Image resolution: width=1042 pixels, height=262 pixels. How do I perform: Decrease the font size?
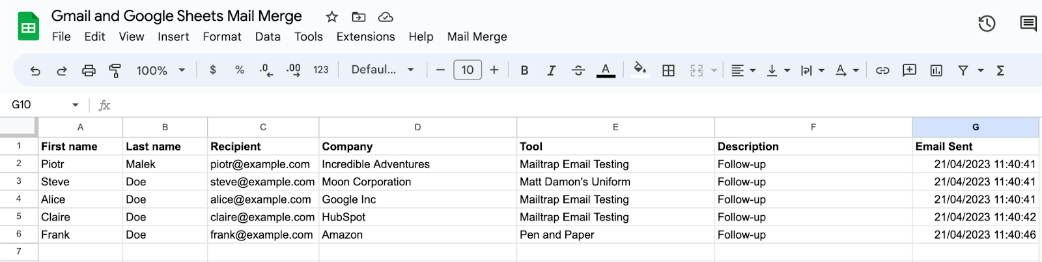[440, 70]
